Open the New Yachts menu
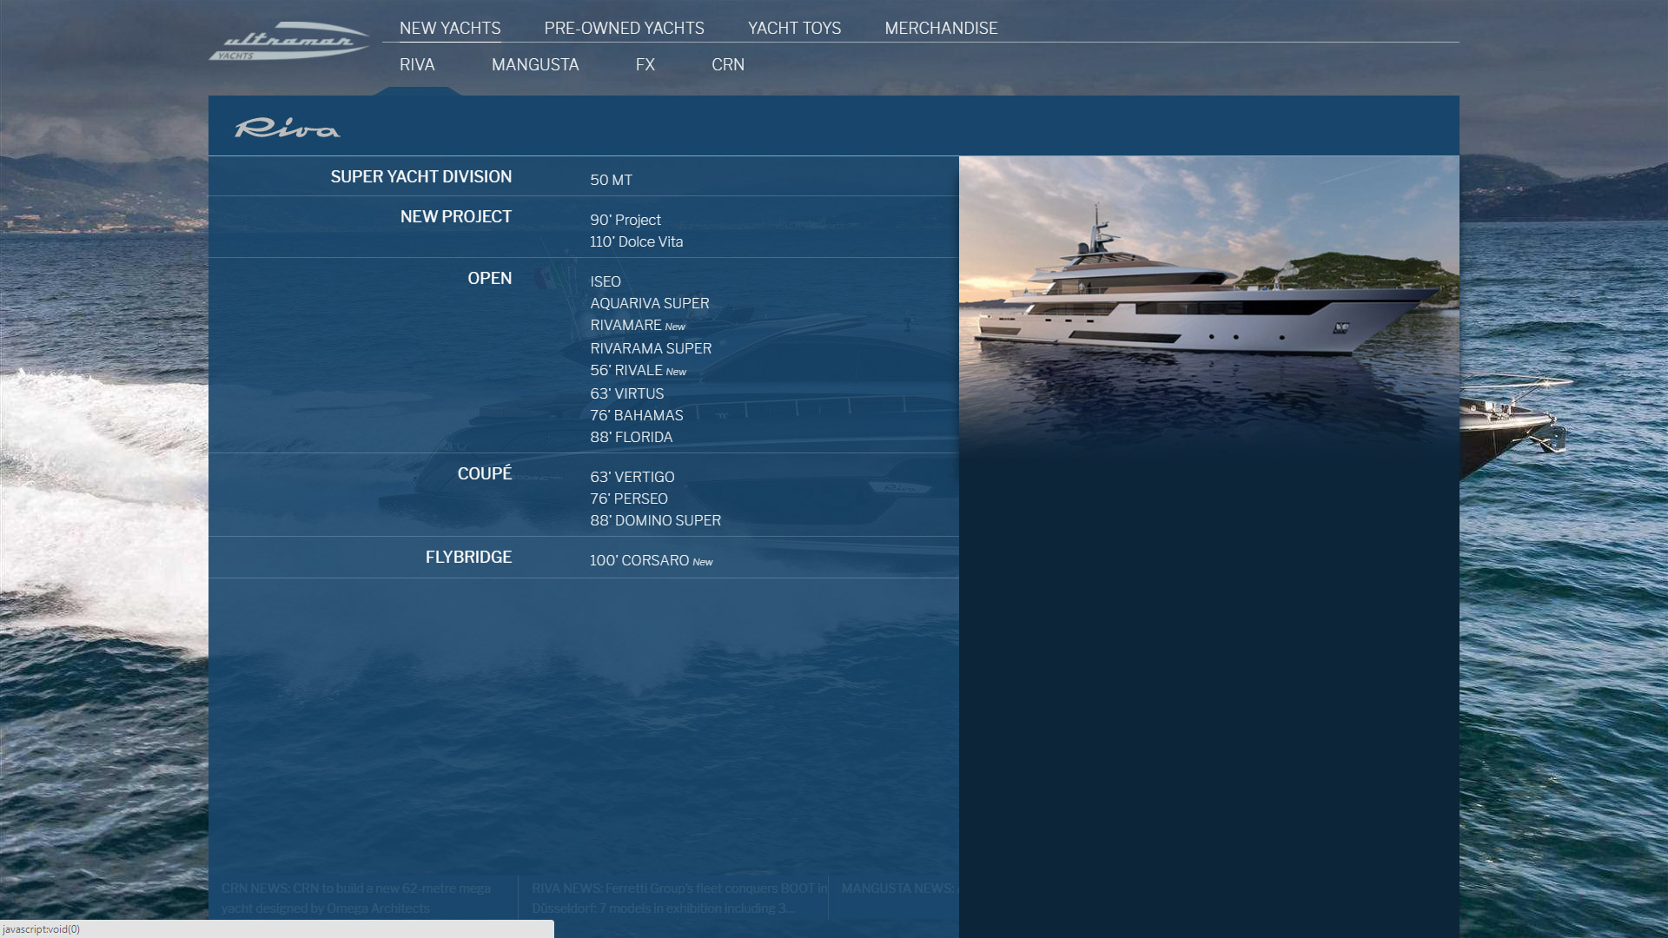Image resolution: width=1668 pixels, height=938 pixels. tap(450, 28)
